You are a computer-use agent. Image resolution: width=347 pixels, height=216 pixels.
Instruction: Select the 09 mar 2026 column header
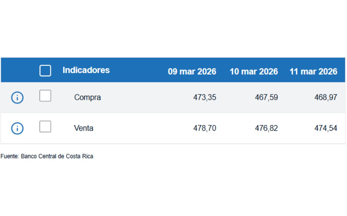click(192, 71)
